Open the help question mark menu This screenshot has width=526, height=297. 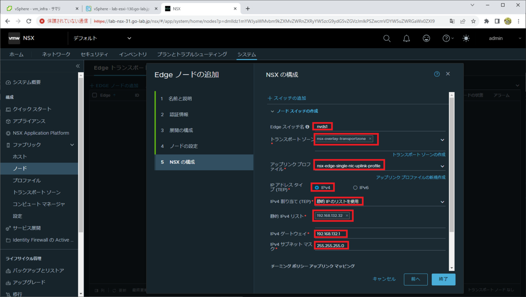[x=448, y=38]
